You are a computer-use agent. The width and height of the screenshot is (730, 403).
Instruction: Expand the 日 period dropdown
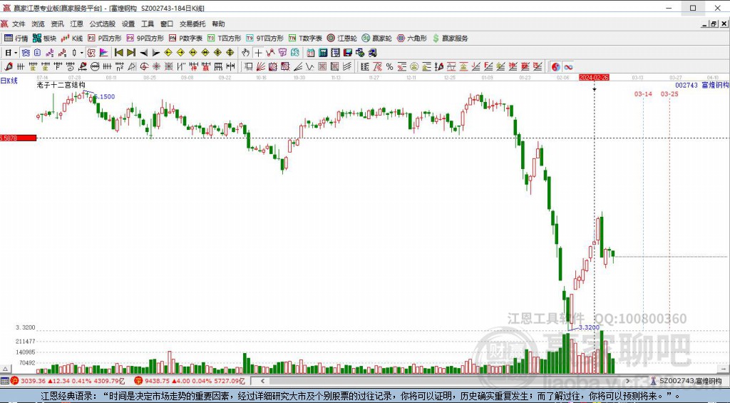(16, 53)
